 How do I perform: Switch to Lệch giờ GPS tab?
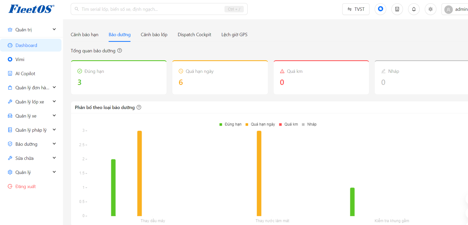point(235,35)
